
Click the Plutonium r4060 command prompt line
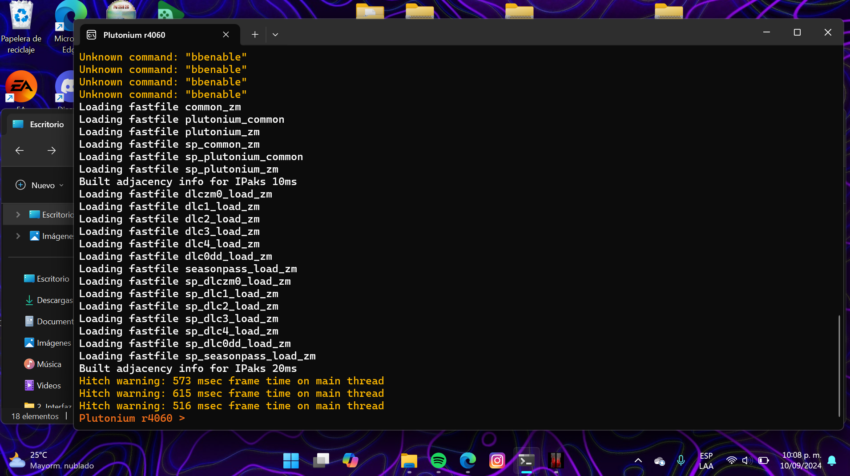click(132, 418)
